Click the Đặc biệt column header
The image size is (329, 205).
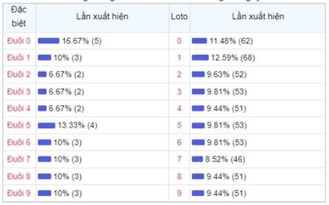click(x=19, y=16)
